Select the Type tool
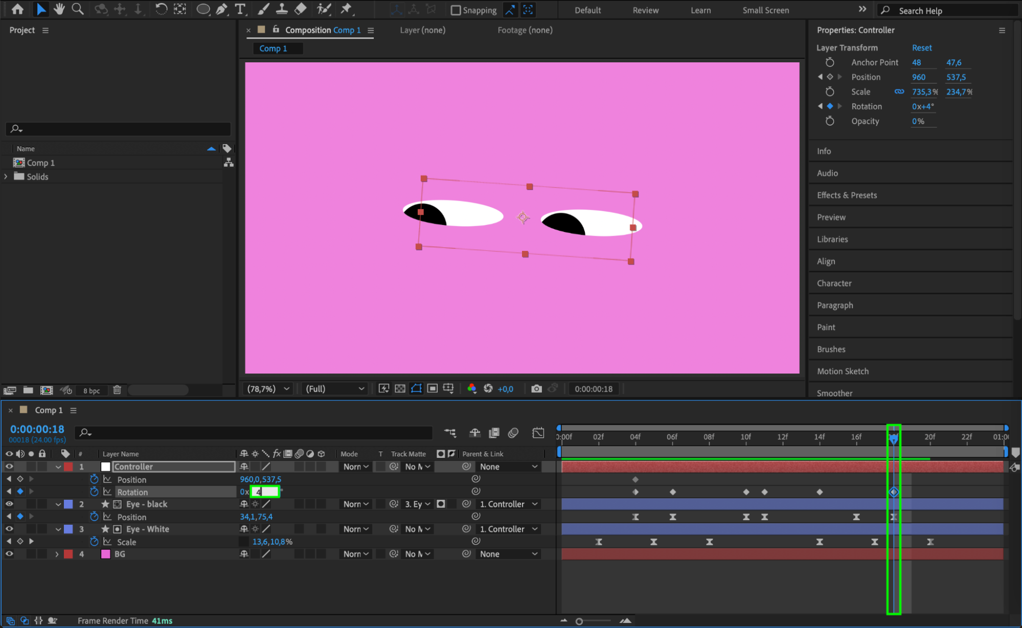Screen dimensions: 1022x628 (240, 9)
